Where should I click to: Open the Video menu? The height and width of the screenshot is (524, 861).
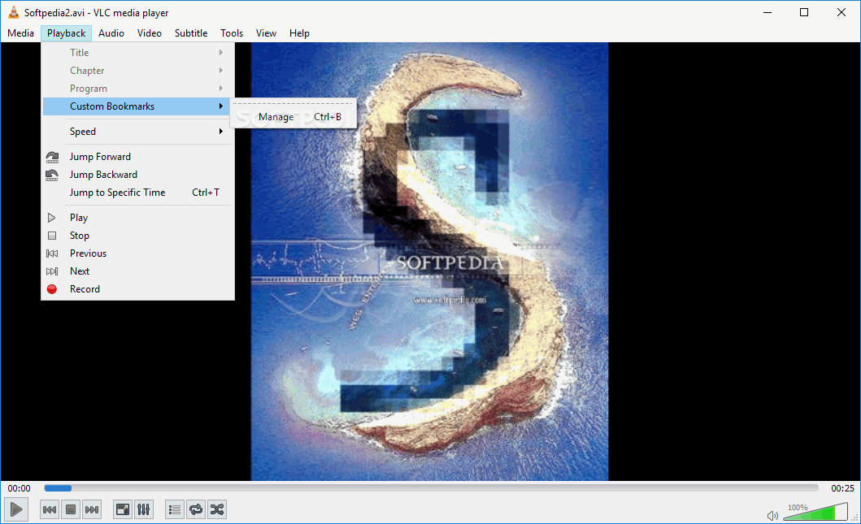(x=150, y=33)
